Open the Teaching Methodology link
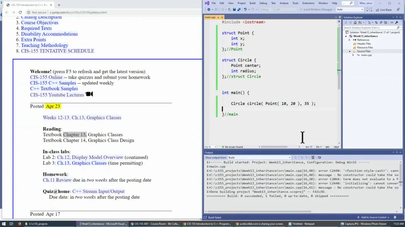 [45, 45]
